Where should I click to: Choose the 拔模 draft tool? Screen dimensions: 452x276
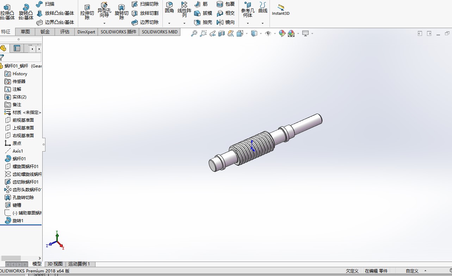point(203,13)
